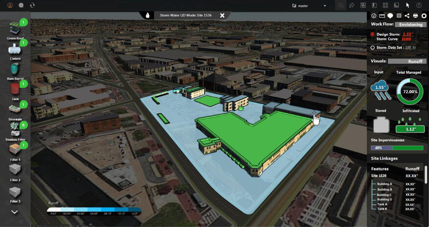This screenshot has height=227, width=429.
Task: Close the Storm Water LID Mode bar
Action: 222,15
